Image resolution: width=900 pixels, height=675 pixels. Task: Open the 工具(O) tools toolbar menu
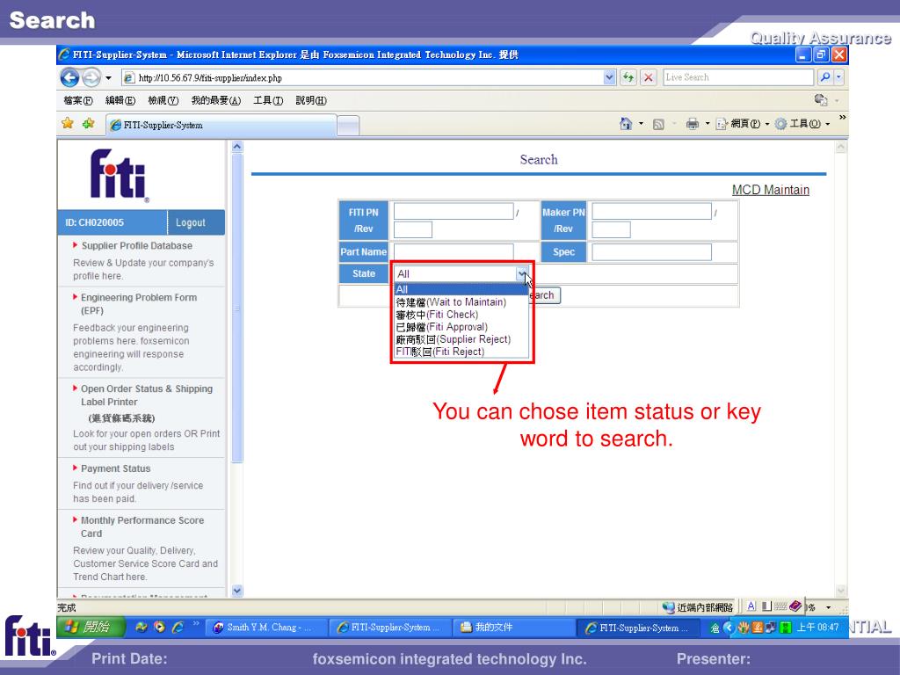pos(802,123)
